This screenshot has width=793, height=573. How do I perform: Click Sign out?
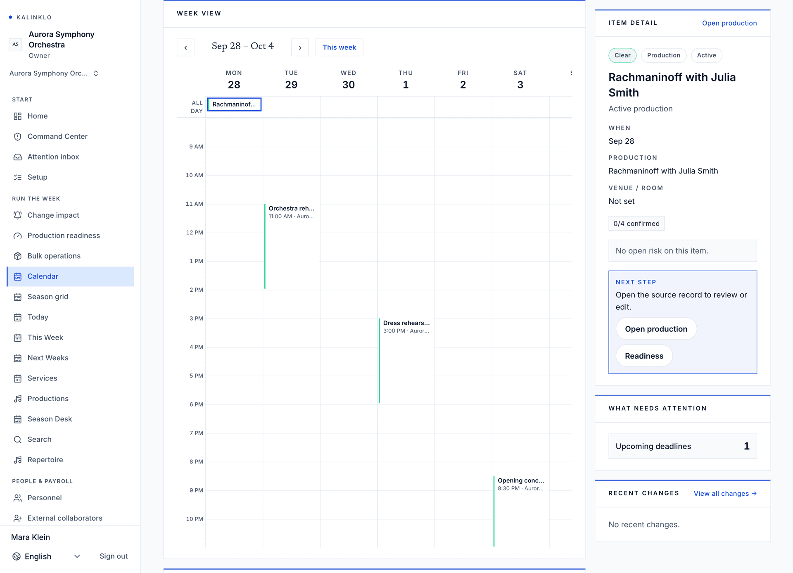114,556
